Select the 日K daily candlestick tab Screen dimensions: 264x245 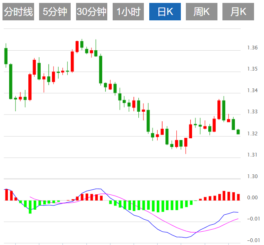(165, 12)
